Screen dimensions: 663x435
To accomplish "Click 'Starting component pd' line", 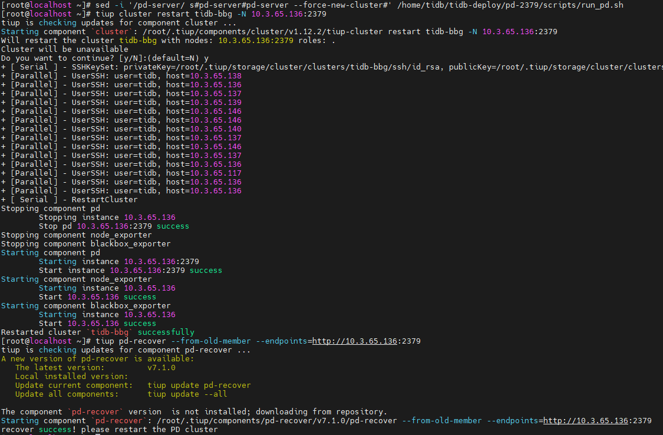I will [x=51, y=253].
